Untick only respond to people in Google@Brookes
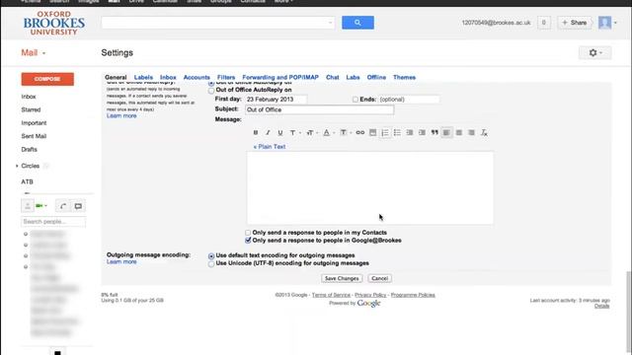Viewport: 632px width, 355px height. click(x=248, y=241)
